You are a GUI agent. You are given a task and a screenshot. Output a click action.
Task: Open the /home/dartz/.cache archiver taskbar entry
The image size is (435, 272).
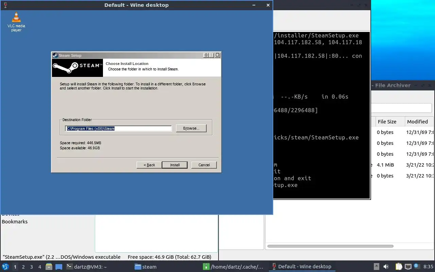[233, 267]
